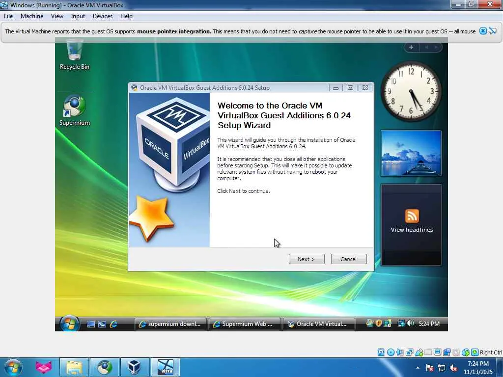
Task: Open the View menu
Action: click(x=57, y=16)
